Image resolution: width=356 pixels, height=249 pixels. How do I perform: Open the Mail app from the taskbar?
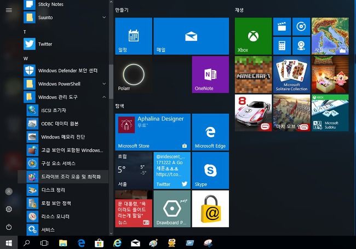click(135, 243)
